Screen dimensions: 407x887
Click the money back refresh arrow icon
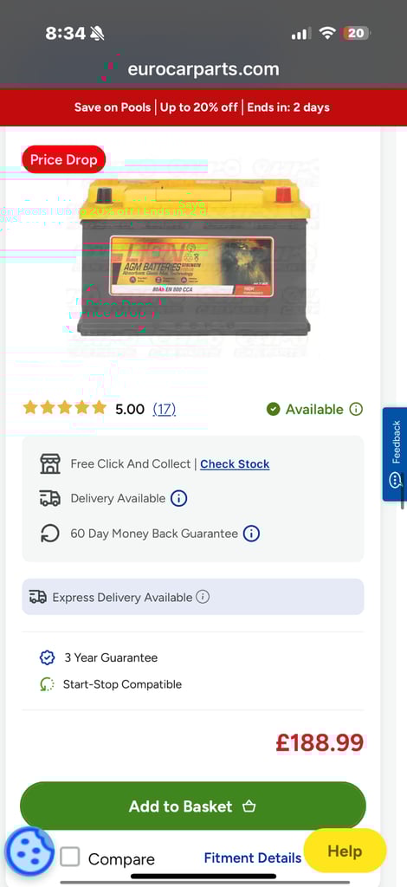[49, 534]
